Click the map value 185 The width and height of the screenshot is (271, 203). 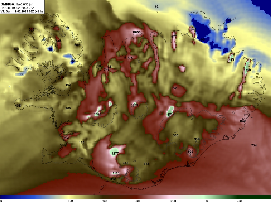click(x=82, y=142)
